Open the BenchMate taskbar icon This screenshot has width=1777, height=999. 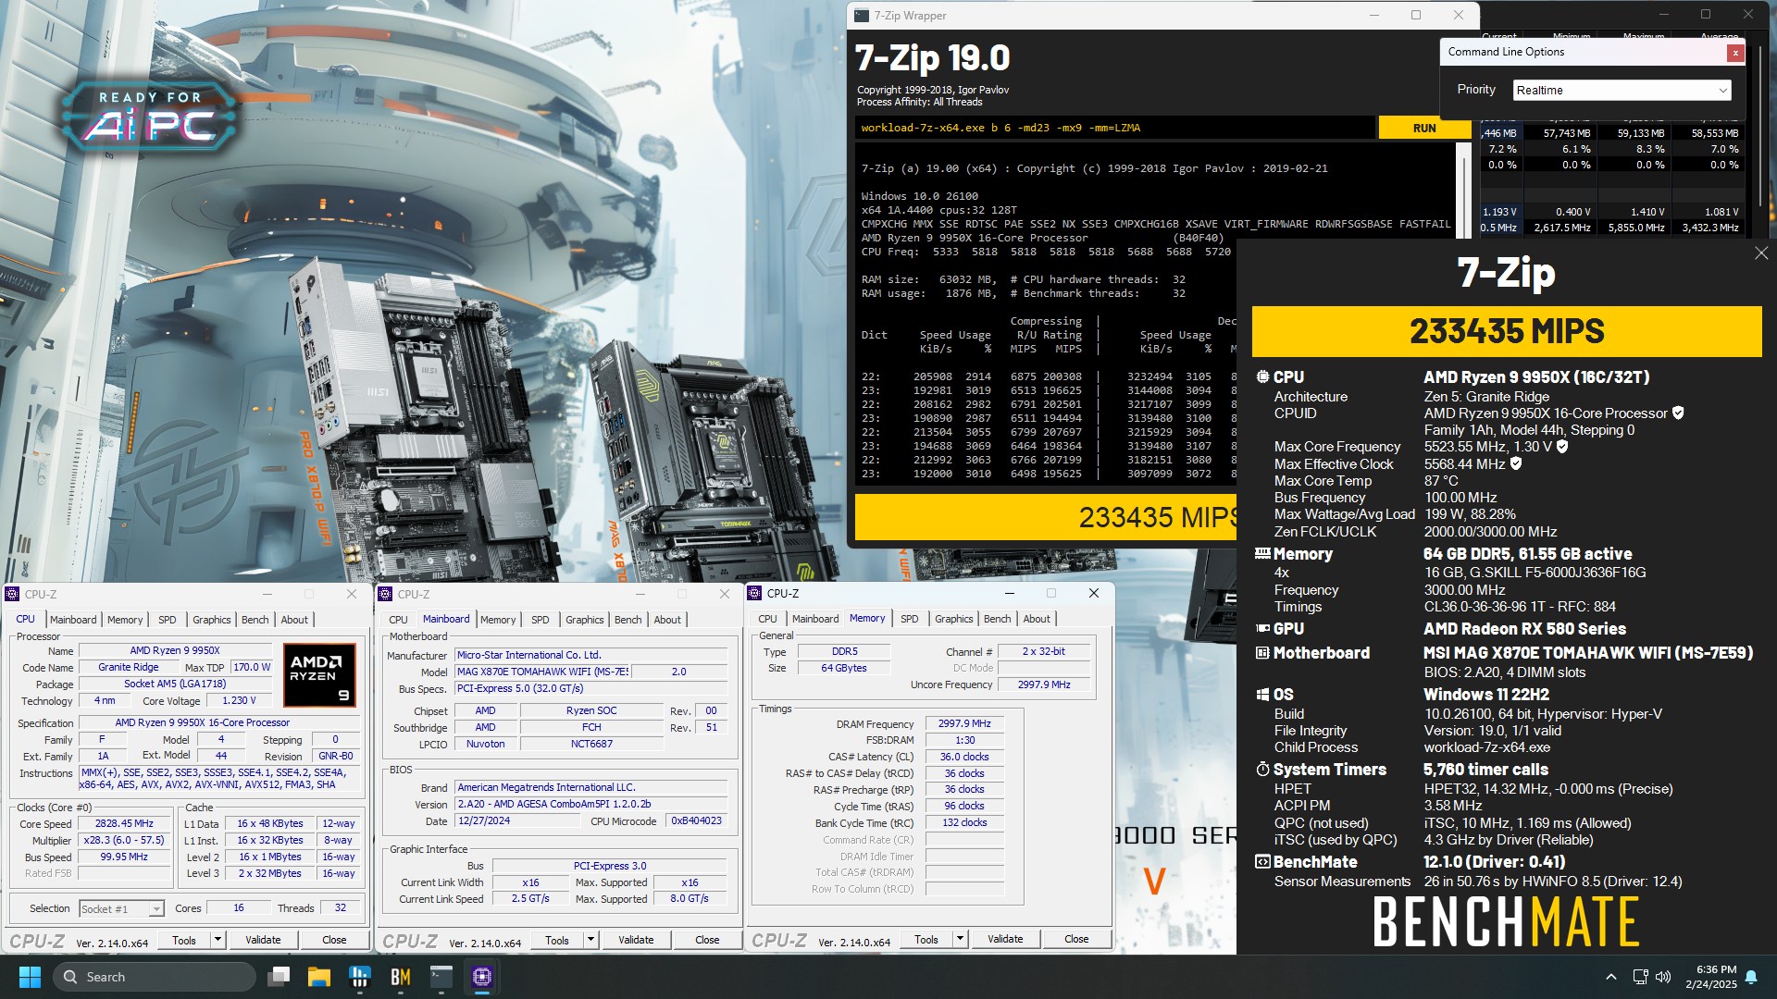tap(401, 977)
